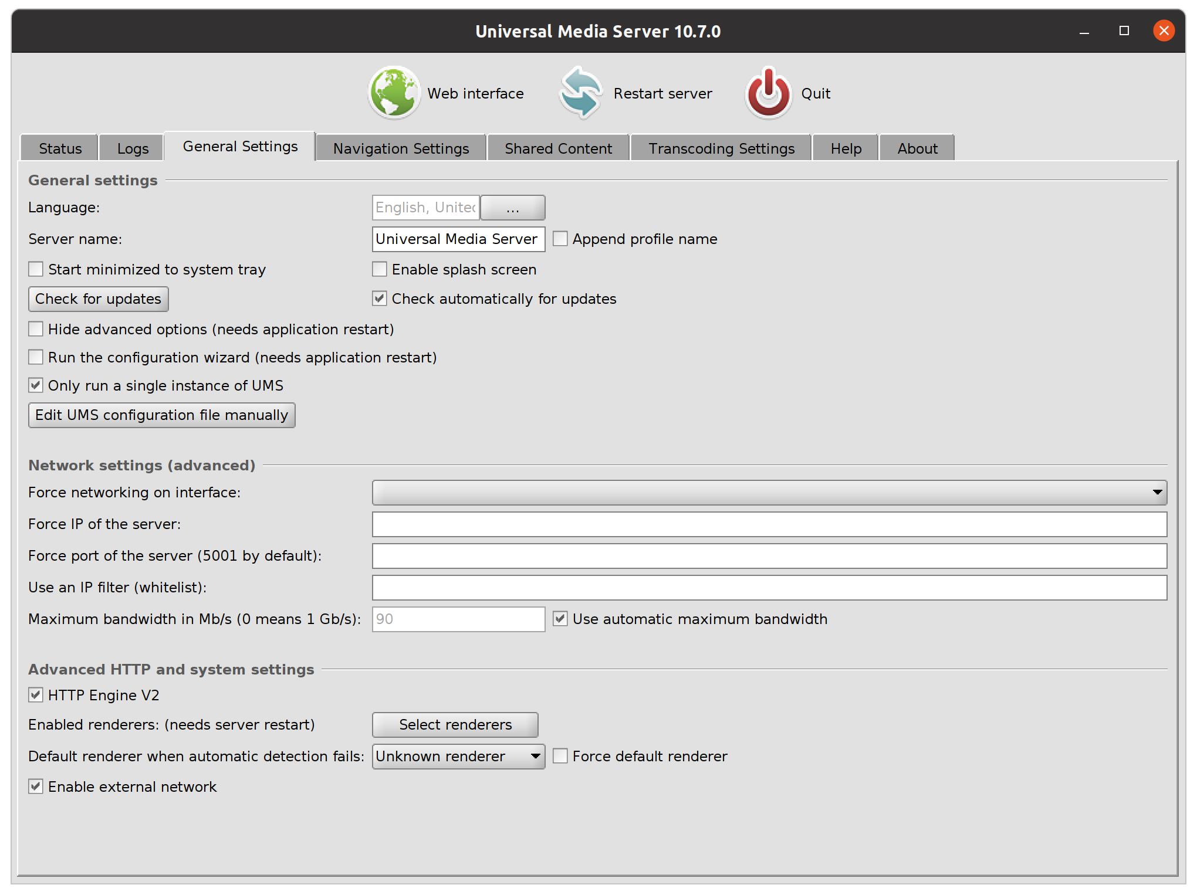Quit Universal Media Server
The width and height of the screenshot is (1197, 895).
coord(786,93)
